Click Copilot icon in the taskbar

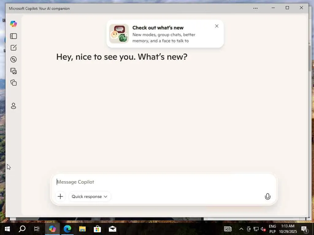tap(52, 229)
